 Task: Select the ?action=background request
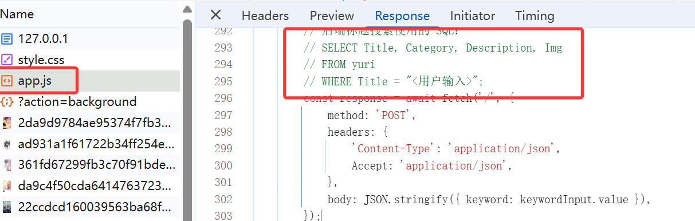90,102
